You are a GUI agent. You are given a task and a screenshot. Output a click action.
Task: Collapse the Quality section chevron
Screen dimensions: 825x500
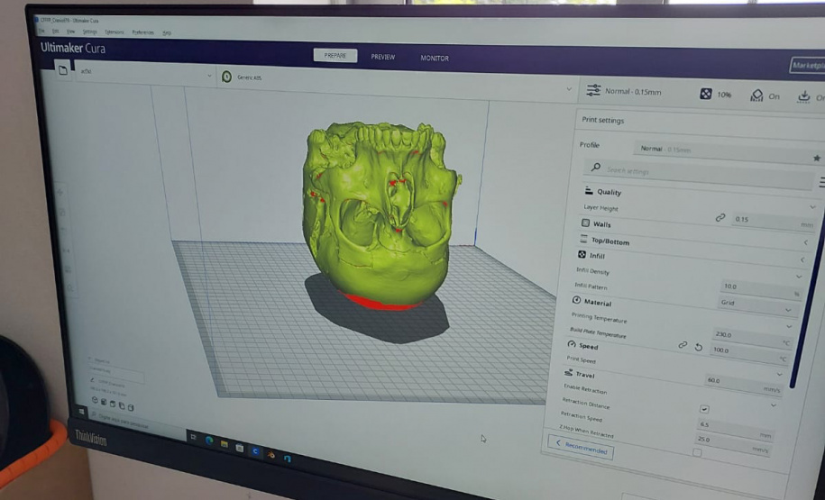pos(812,208)
